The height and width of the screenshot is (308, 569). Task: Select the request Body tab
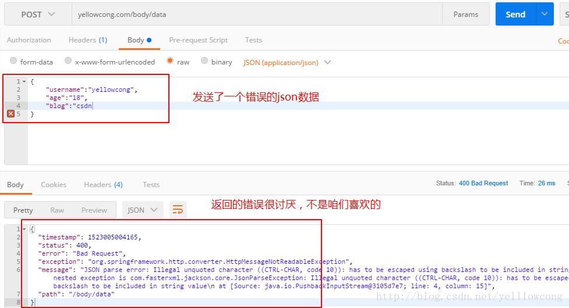click(x=139, y=40)
